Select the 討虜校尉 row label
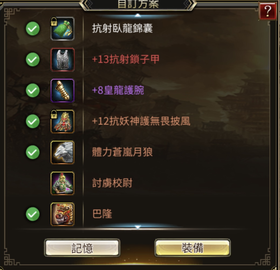This screenshot has height=270, width=280. click(112, 183)
